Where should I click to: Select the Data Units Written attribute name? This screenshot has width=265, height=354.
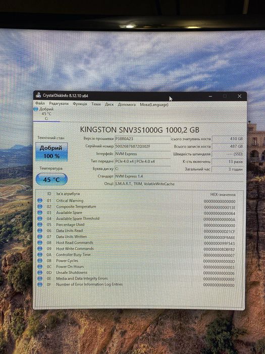(71, 237)
